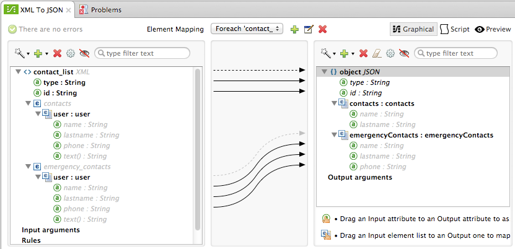Collapse the emergencyContacts output node
The height and width of the screenshot is (249, 515).
coord(335,135)
